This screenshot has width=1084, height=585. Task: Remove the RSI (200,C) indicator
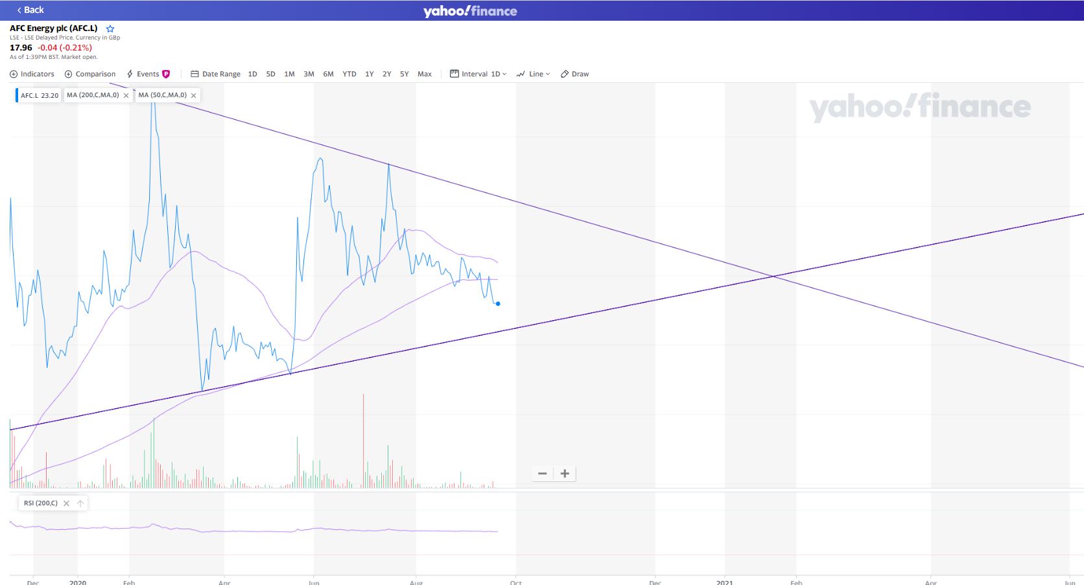point(67,503)
